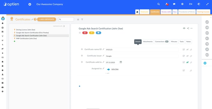The width and height of the screenshot is (212, 109).
Task: Open three-dots more menu for certificate
Action: [x=192, y=28]
